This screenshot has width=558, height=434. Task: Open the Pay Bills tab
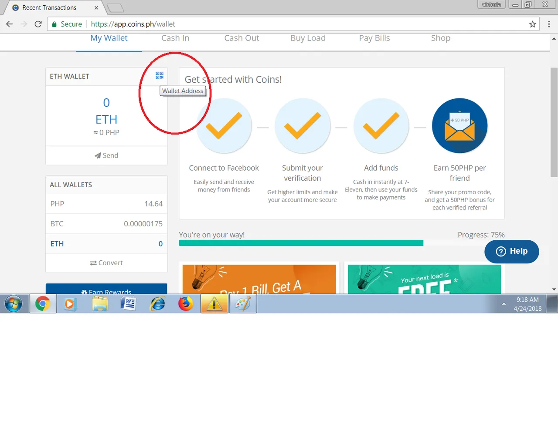tap(374, 38)
